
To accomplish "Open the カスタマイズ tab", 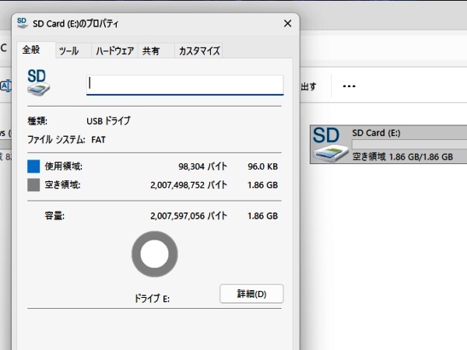I will pyautogui.click(x=198, y=51).
